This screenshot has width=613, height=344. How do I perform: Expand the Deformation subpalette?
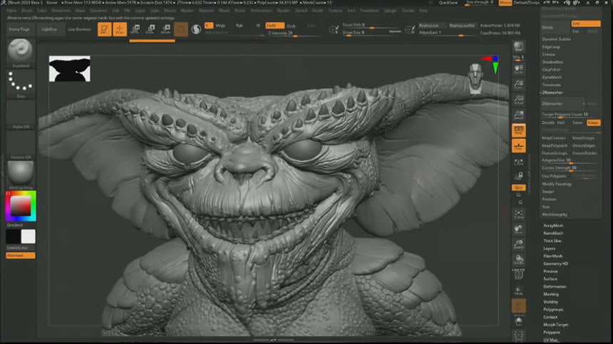pos(555,286)
